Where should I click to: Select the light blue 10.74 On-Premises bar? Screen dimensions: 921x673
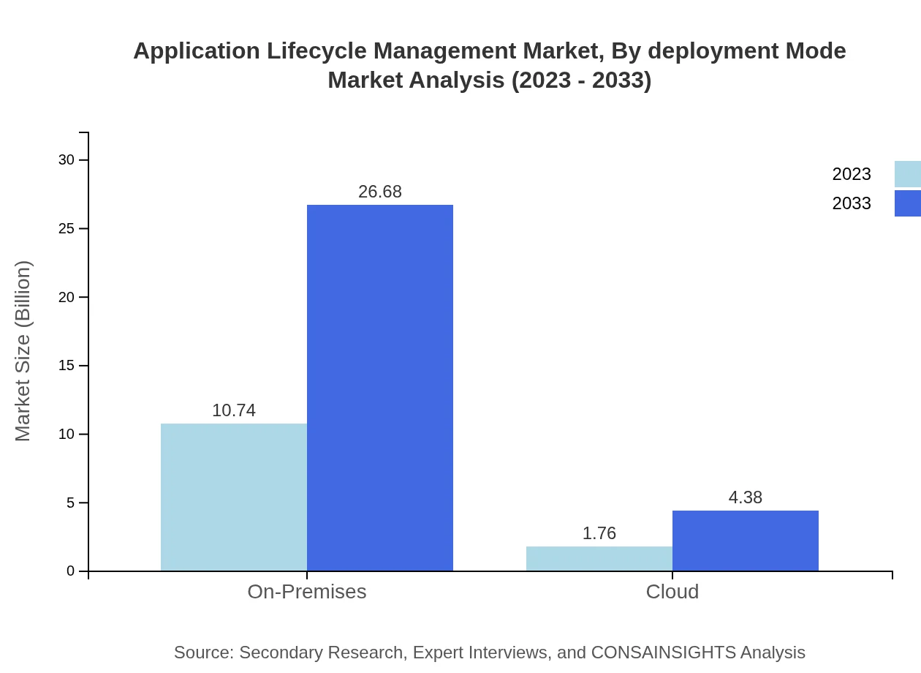tap(233, 497)
